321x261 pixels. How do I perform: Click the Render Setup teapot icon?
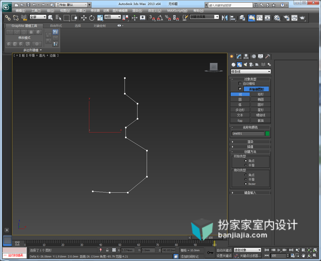click(286, 18)
